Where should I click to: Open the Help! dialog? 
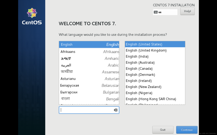coord(187,11)
